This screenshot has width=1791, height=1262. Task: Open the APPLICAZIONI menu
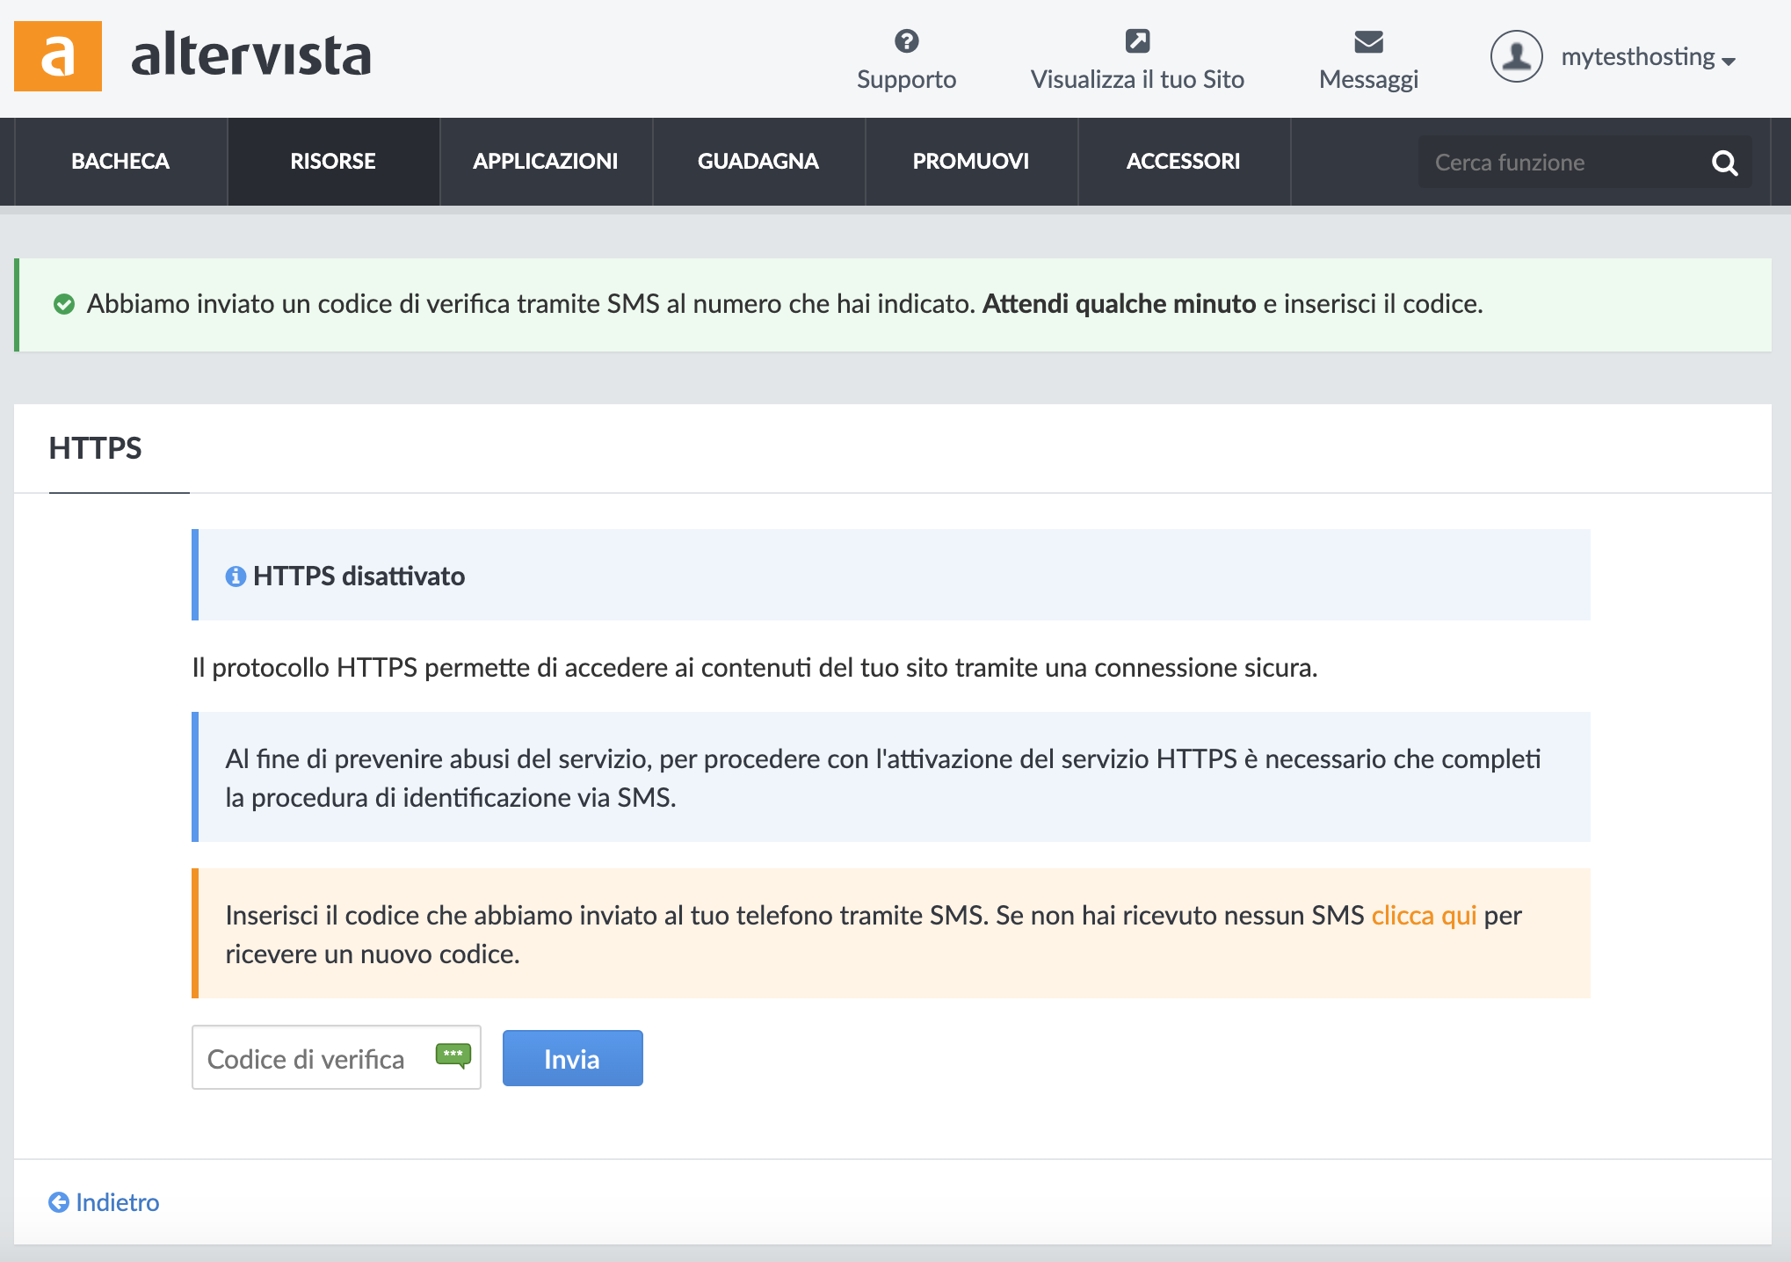545,162
